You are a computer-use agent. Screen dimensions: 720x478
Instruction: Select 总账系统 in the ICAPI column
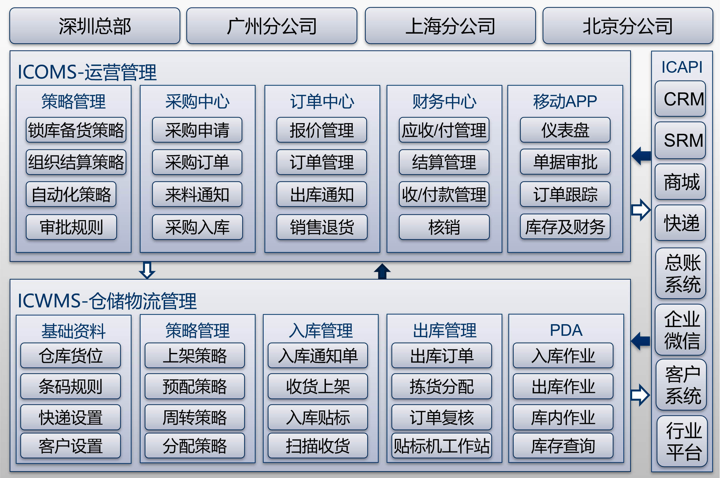(x=681, y=273)
